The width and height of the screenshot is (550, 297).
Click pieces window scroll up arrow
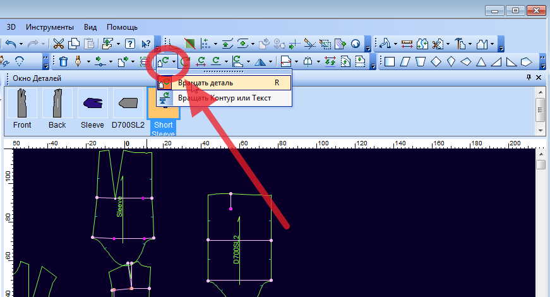click(x=541, y=92)
